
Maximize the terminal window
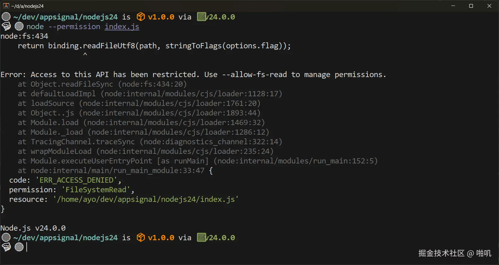[471, 6]
